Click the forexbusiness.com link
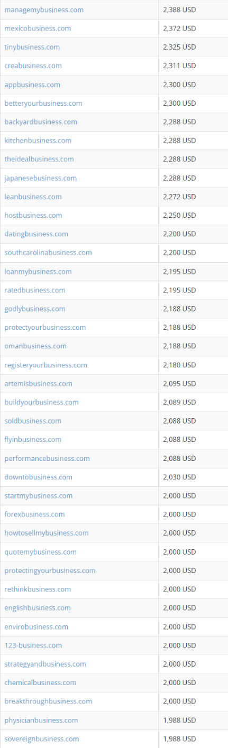228x748 pixels. click(34, 514)
